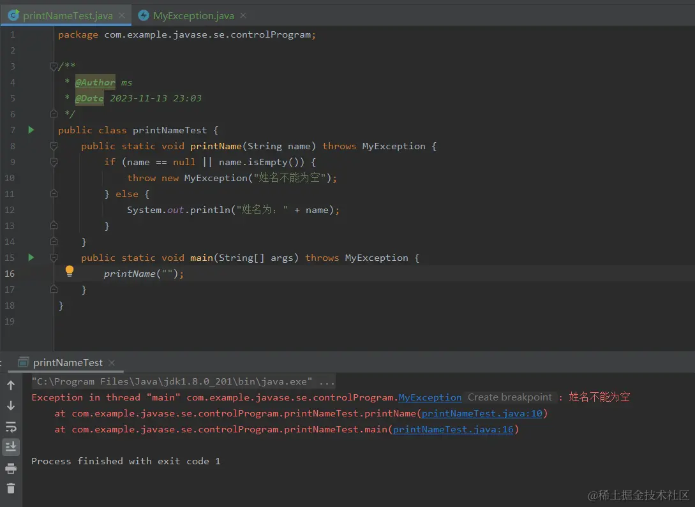Close the printNameTest.java editor tab

(x=122, y=15)
